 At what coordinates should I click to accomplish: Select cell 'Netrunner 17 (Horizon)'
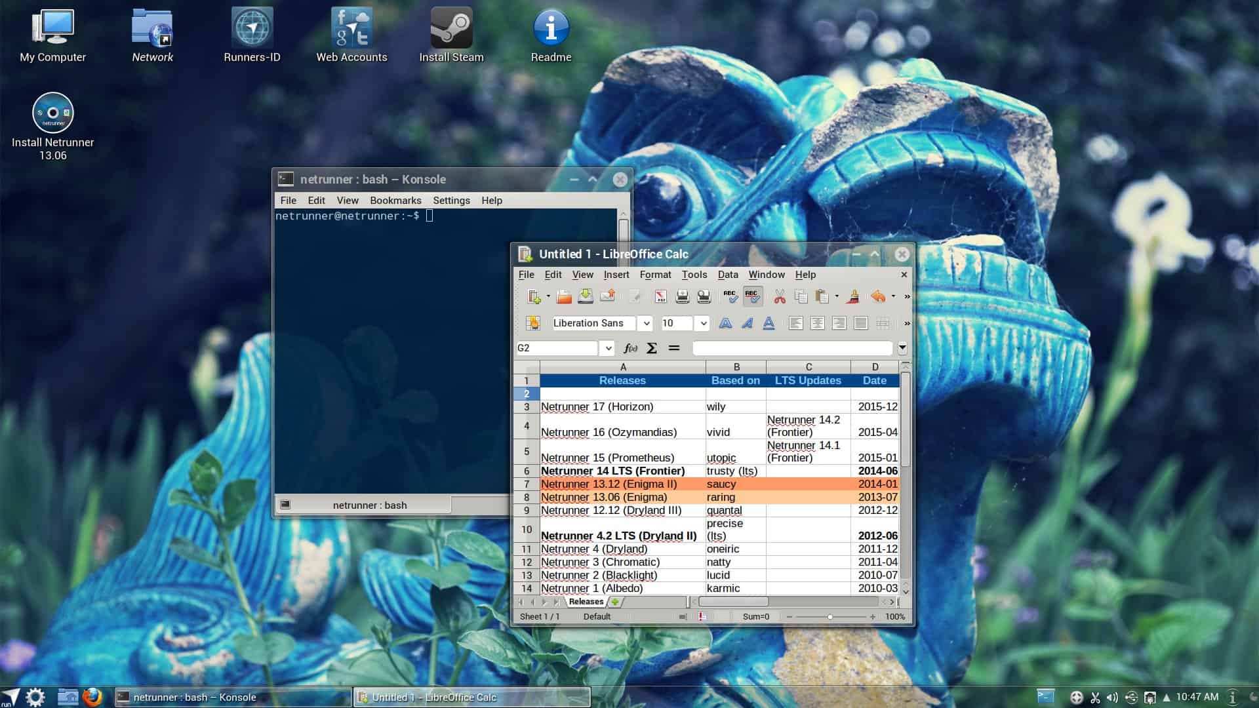pos(622,406)
